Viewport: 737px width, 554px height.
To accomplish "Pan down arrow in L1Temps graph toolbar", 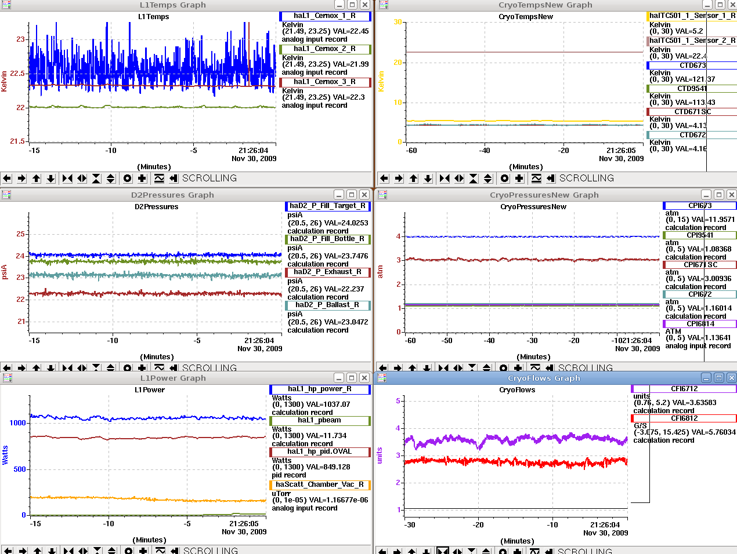I will coord(50,178).
